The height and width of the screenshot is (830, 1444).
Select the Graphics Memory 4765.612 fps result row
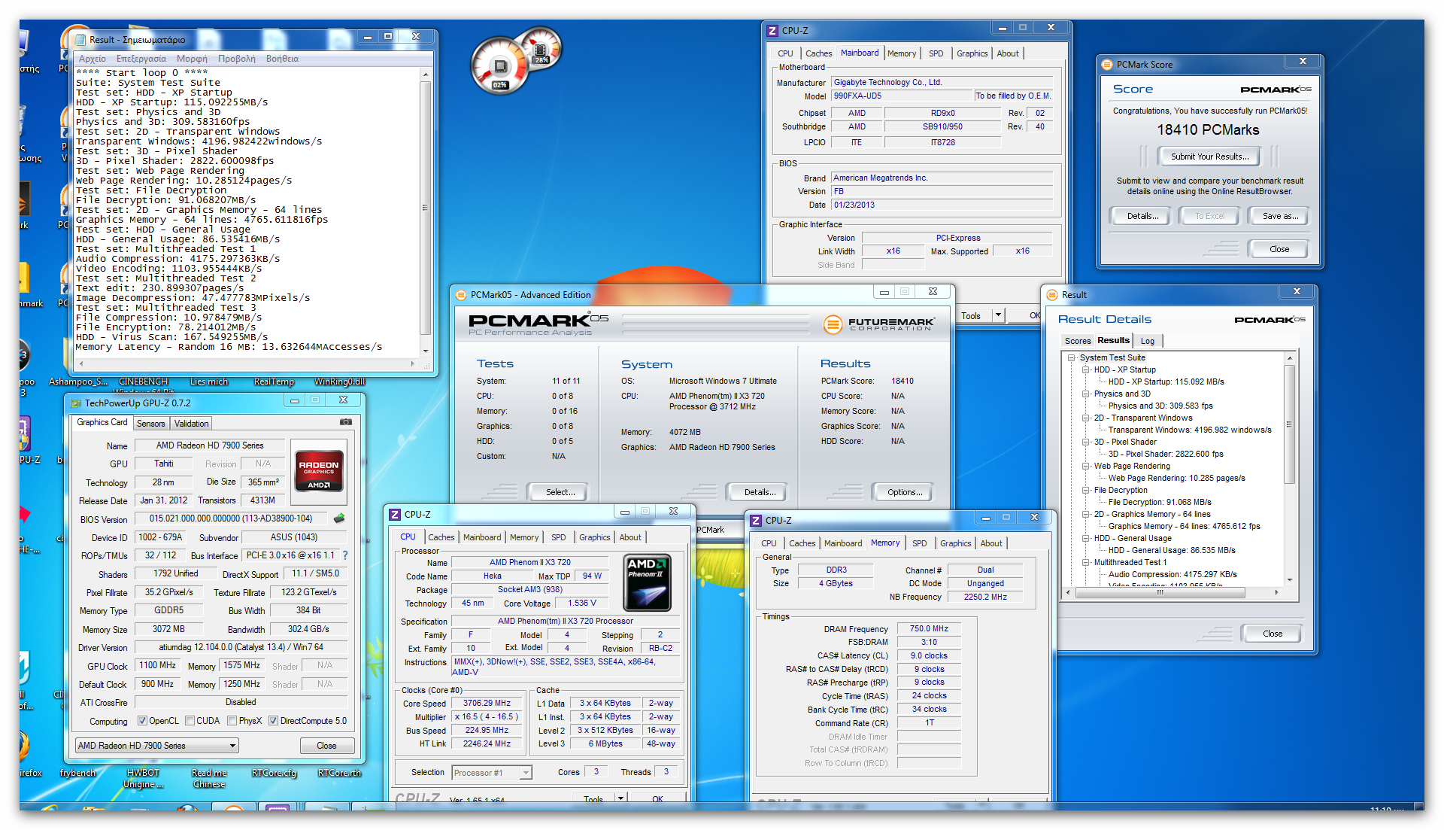1184,527
